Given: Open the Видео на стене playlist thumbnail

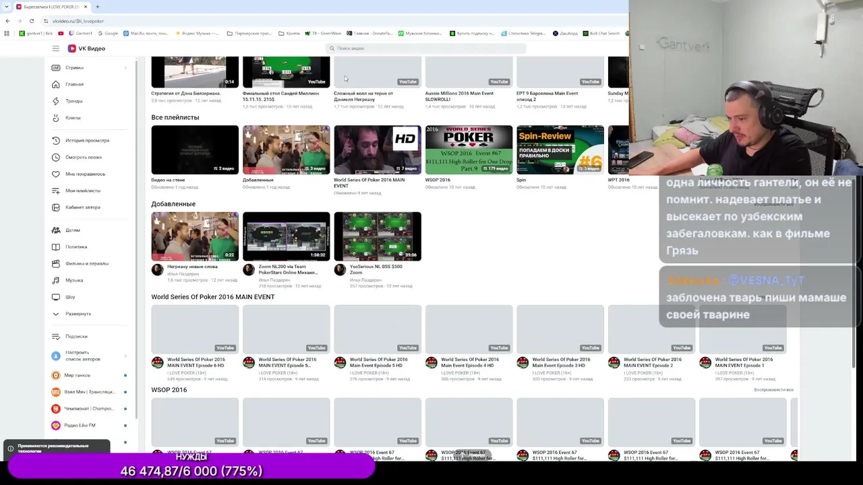Looking at the screenshot, I should (195, 150).
